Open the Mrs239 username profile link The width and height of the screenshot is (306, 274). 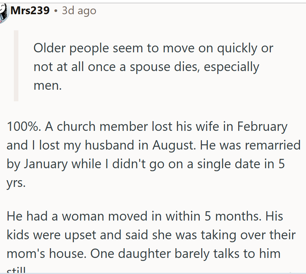tap(30, 11)
